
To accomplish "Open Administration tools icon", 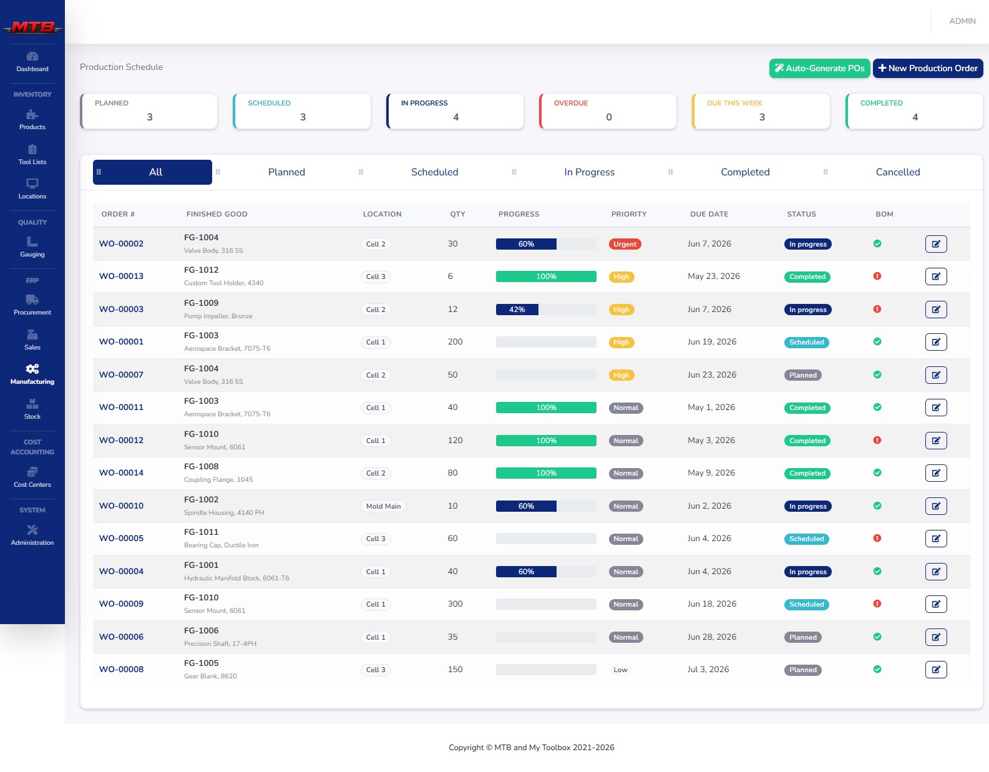I will pos(32,530).
